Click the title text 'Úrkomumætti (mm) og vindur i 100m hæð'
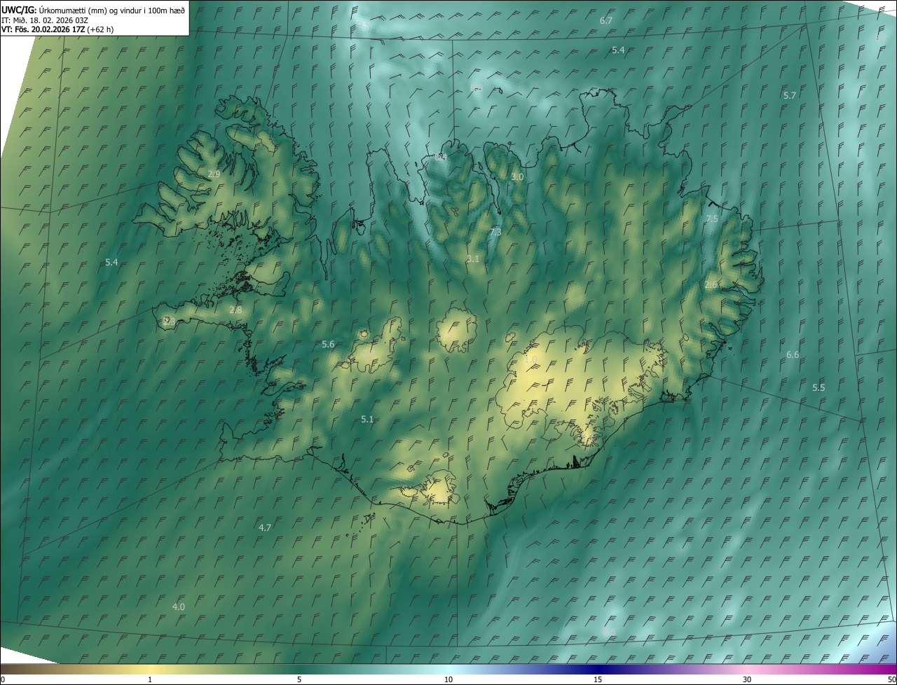Image resolution: width=897 pixels, height=685 pixels. click(x=112, y=10)
